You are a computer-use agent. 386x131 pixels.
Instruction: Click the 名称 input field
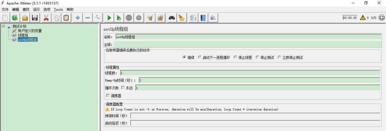248,37
